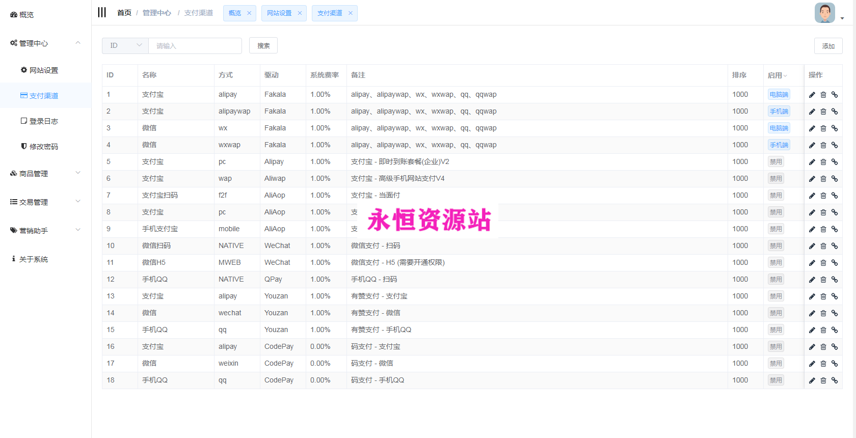Open the 登录日志 sidebar item
The image size is (856, 438).
[43, 121]
